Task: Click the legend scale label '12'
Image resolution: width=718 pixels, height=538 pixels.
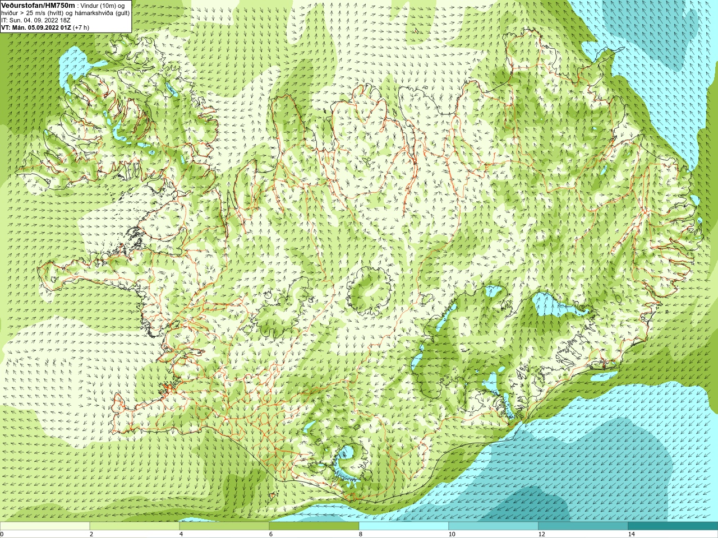Action: [541, 534]
